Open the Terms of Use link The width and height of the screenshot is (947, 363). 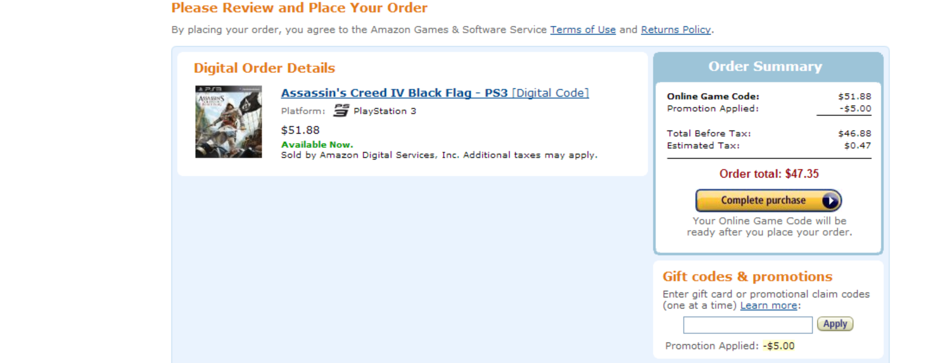tap(583, 30)
